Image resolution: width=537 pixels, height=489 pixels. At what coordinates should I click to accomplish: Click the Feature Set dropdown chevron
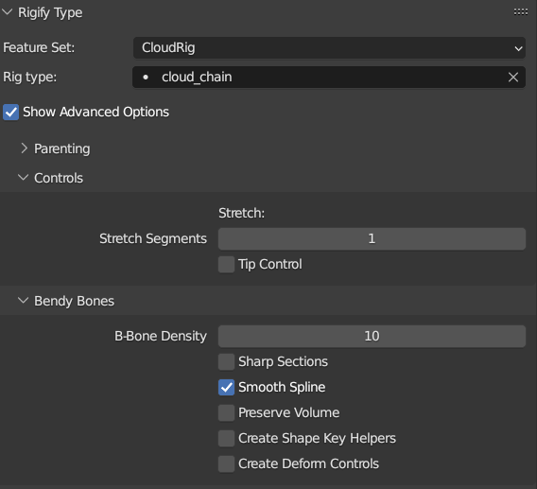518,48
